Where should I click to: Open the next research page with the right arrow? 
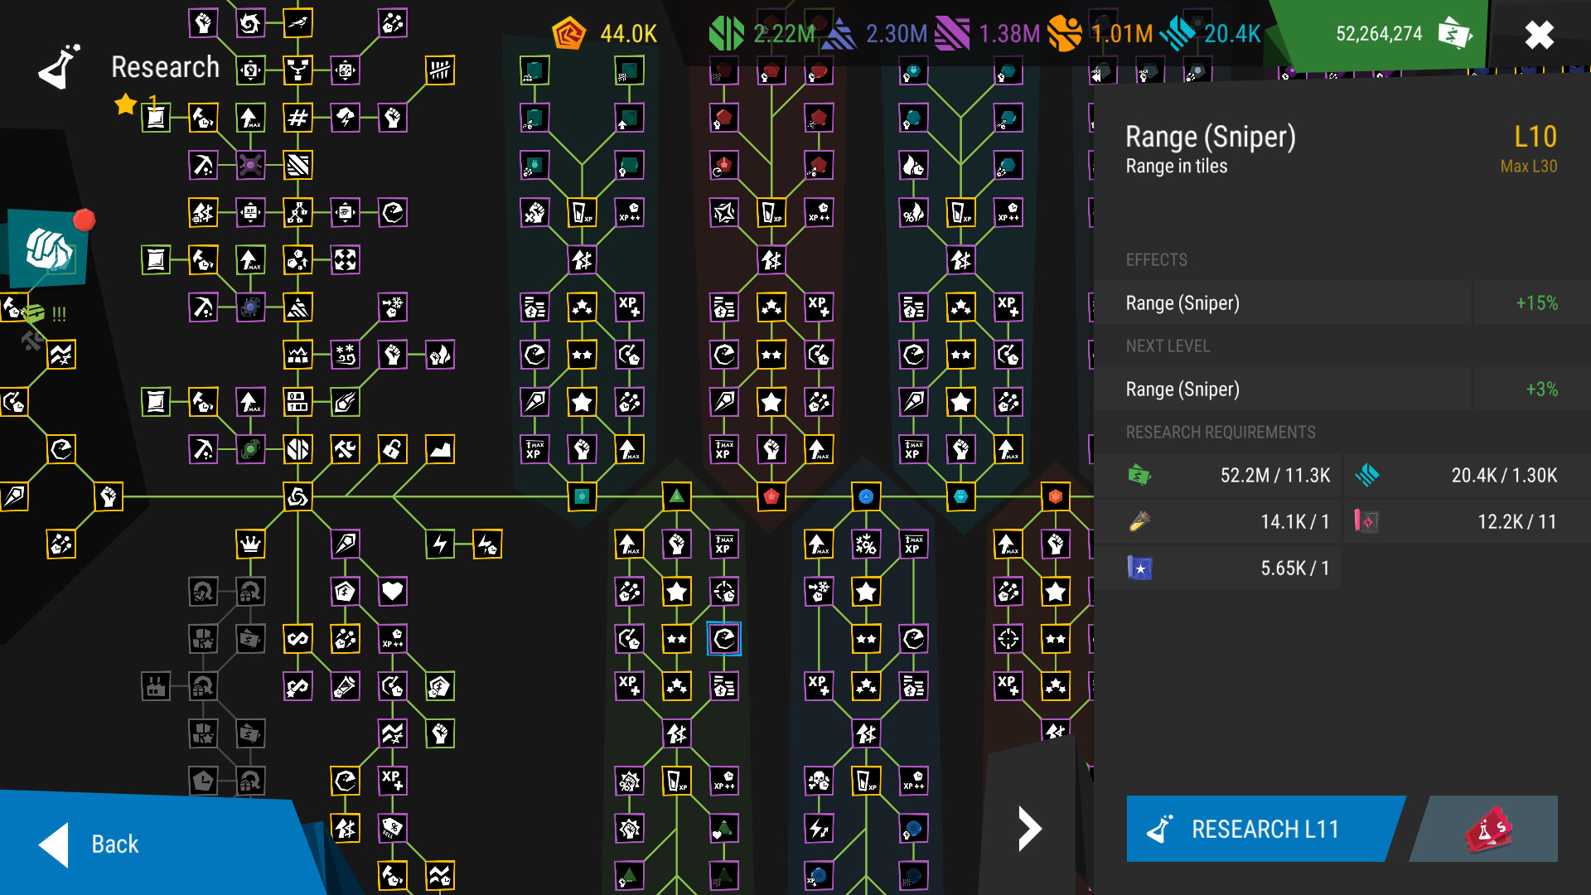point(1029,828)
